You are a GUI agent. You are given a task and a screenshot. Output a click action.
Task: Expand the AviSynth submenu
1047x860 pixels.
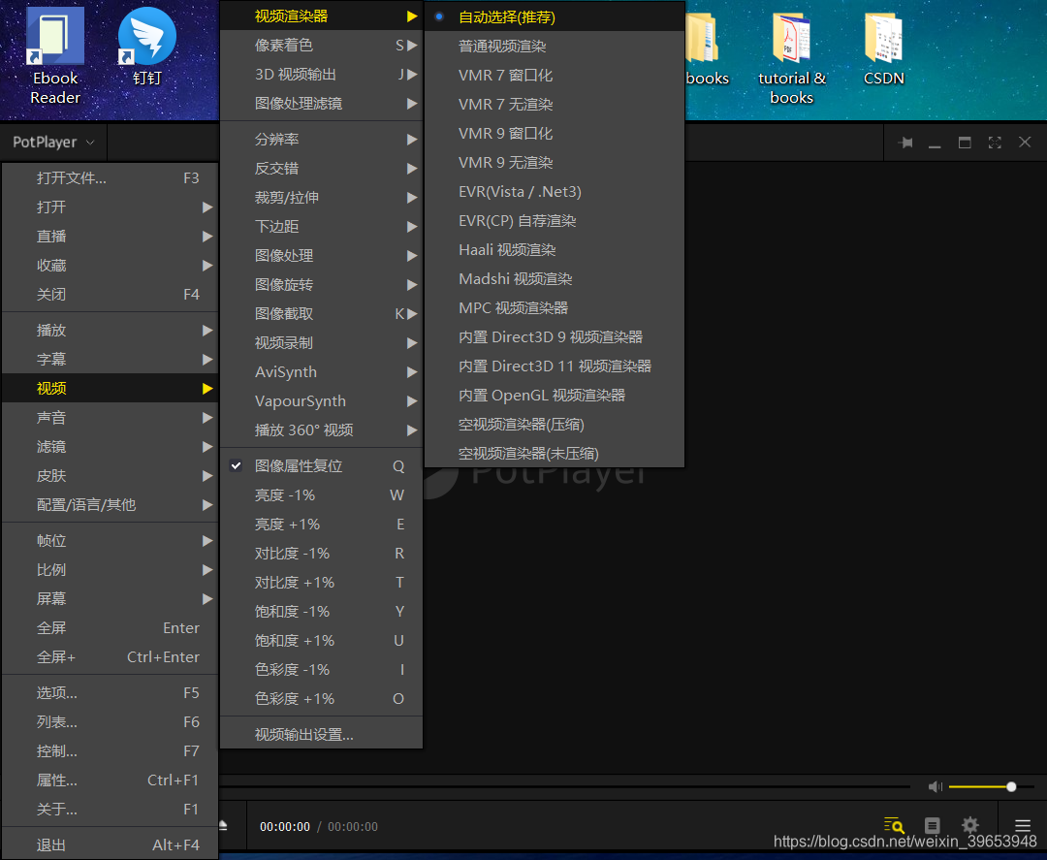321,372
